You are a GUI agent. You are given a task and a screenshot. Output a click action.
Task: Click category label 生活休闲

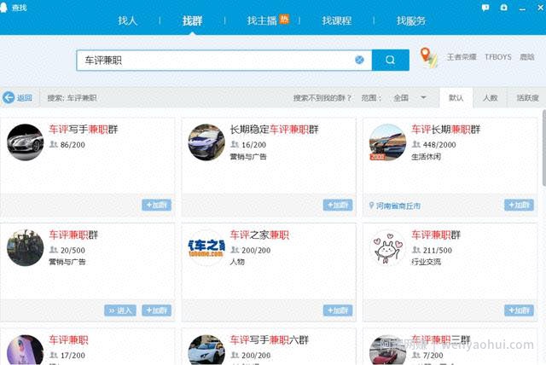[426, 157]
